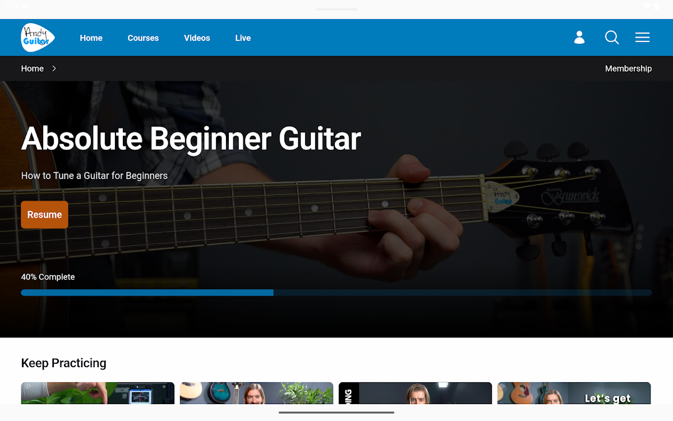Open the video thumbnail showing a guitar tuner
The image size is (673, 421).
[98, 393]
